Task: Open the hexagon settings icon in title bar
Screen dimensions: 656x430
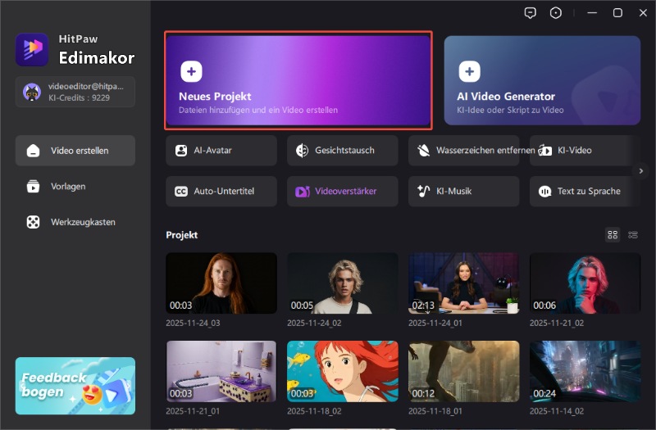Action: click(556, 12)
